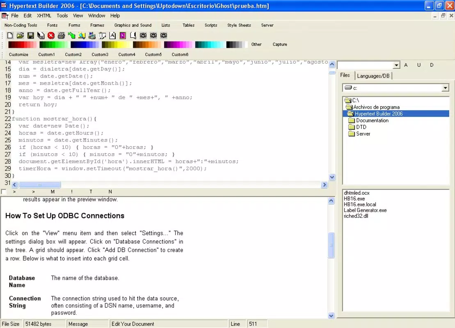Click the A button beside the combo box
Image resolution: width=455 pixels, height=328 pixels.
tap(406, 65)
